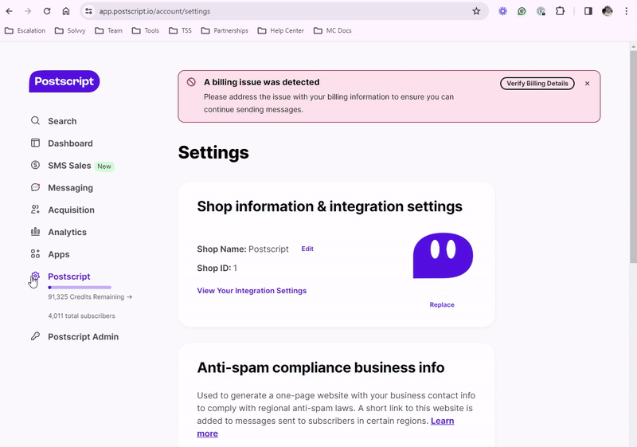
Task: Open the browser home icon
Action: click(x=66, y=11)
